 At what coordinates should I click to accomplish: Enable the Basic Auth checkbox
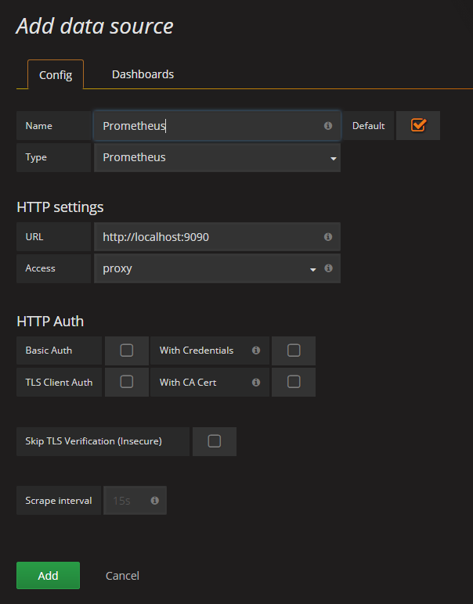[x=126, y=351]
